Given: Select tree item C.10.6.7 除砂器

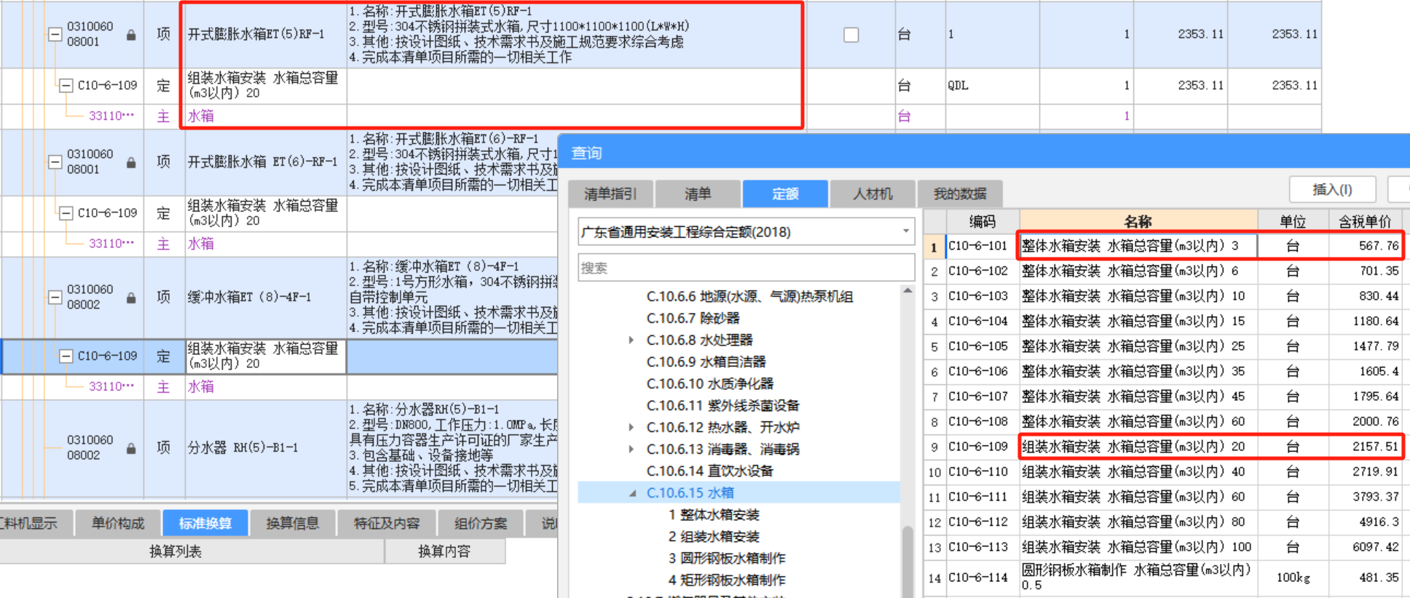Looking at the screenshot, I should tap(693, 318).
